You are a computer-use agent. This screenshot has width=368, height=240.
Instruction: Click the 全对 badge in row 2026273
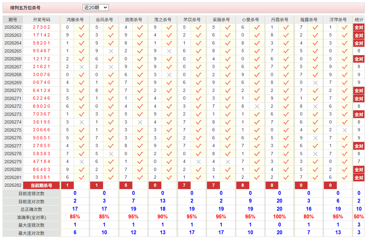click(x=359, y=115)
